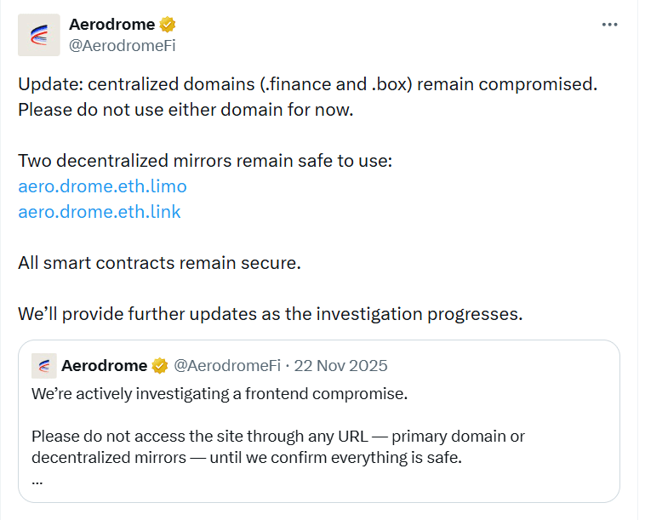Open the aero.drome.eth.link mirror link
The width and height of the screenshot is (645, 520).
(100, 211)
